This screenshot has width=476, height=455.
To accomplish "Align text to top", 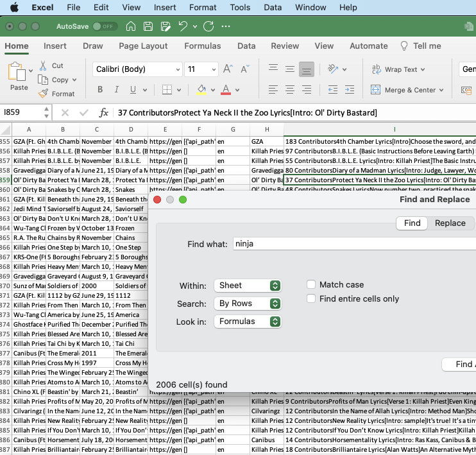I will click(273, 67).
